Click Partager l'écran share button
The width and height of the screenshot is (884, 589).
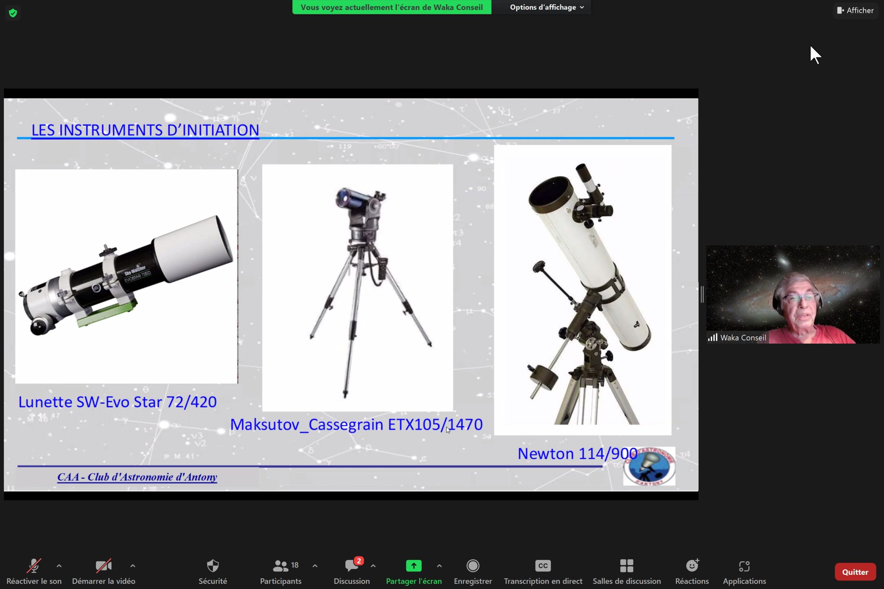[x=414, y=571]
